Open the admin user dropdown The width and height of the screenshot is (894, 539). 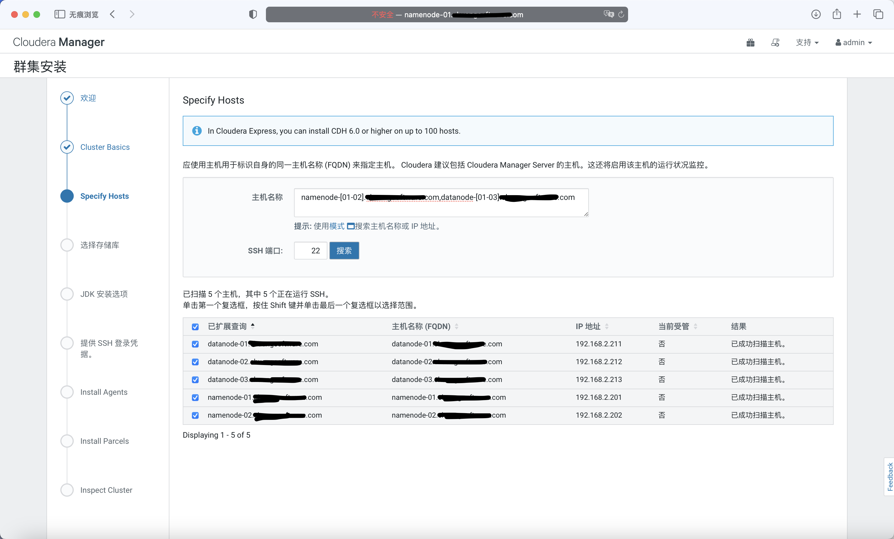pyautogui.click(x=853, y=43)
